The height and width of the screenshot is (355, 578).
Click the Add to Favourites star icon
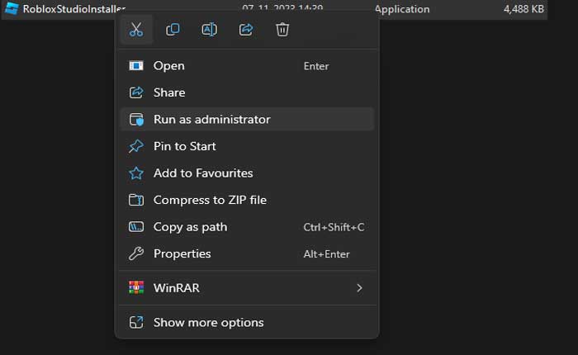(x=136, y=173)
